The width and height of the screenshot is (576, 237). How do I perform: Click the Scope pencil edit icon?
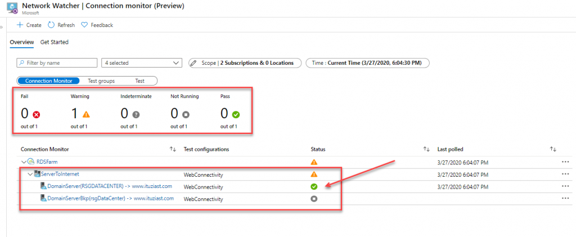tap(195, 63)
